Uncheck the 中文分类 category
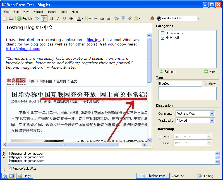The width and height of the screenshot is (223, 180). pyautogui.click(x=163, y=38)
